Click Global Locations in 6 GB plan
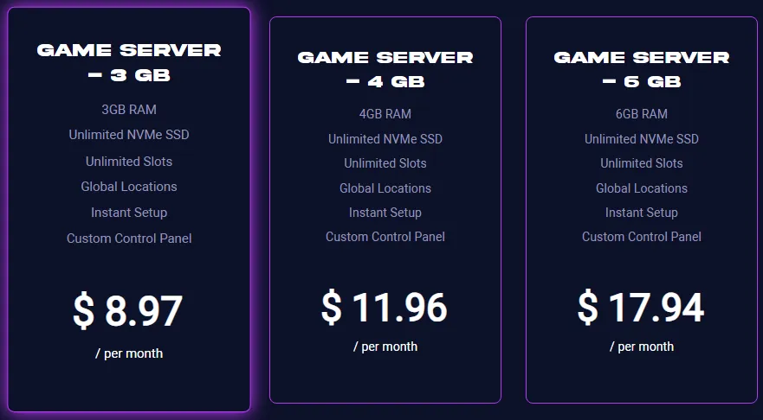This screenshot has height=420, width=763. tap(642, 188)
